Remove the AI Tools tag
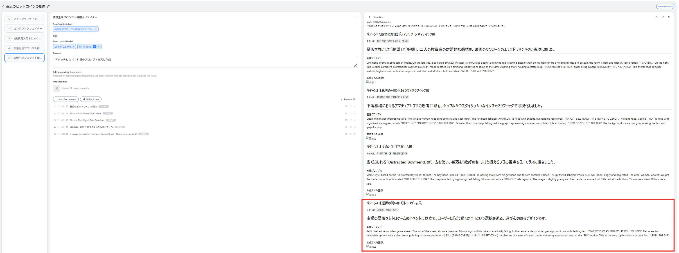 pos(99,47)
